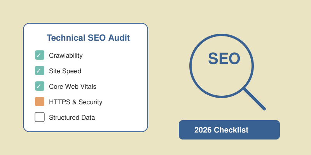Click the orange HTTPS & Security box
The image size is (311, 155).
click(40, 102)
